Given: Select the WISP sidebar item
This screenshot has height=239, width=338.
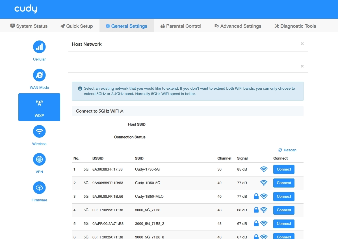Looking at the screenshot, I should click(x=39, y=107).
